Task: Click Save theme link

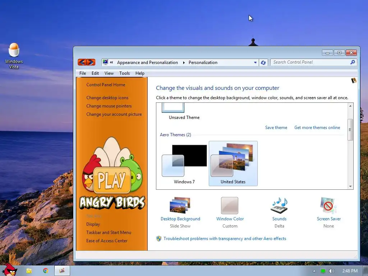Action: (276, 128)
